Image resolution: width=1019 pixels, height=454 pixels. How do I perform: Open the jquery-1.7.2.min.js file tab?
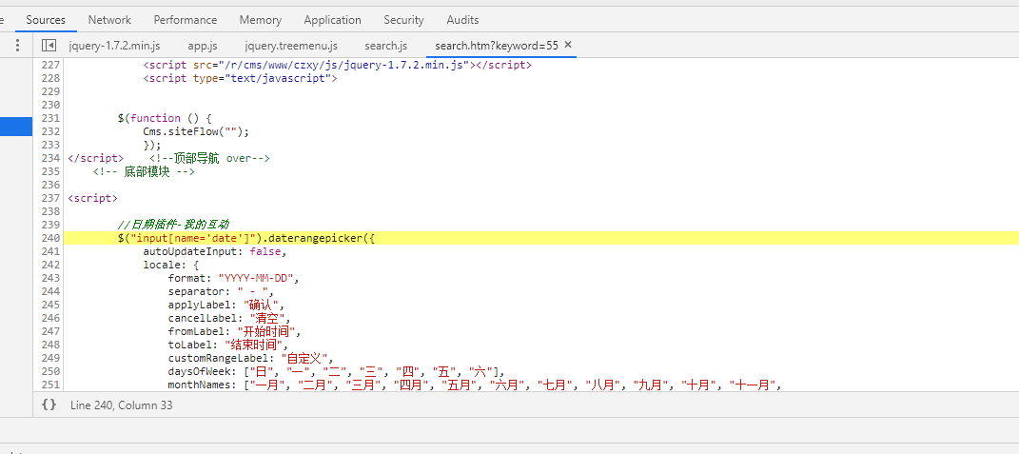114,45
